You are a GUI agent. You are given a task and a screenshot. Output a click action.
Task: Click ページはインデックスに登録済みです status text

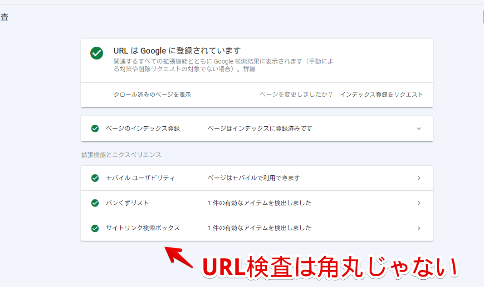[x=260, y=129]
